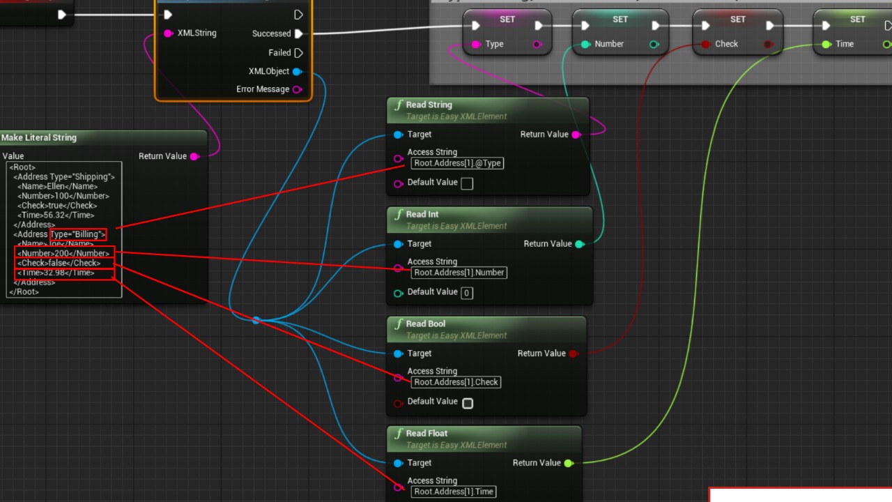Click the SET Number exec output pin
892x502 pixels.
pyautogui.click(x=655, y=26)
